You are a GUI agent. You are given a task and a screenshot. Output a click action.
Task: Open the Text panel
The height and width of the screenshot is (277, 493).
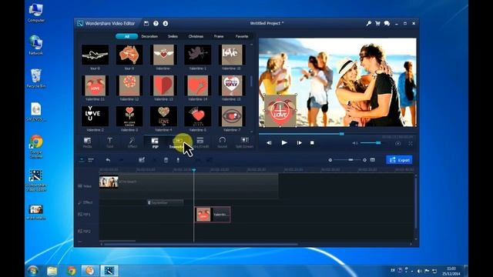[109, 142]
